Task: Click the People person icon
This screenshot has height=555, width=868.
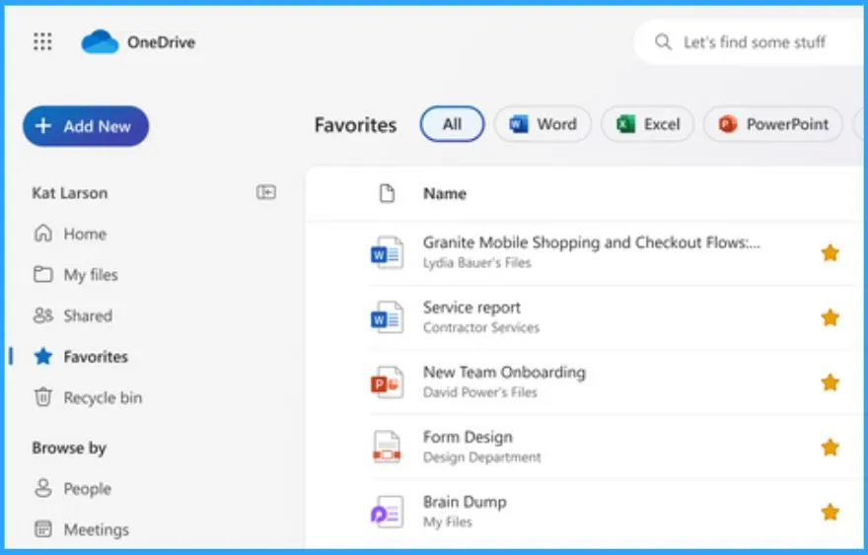Action: [x=43, y=488]
